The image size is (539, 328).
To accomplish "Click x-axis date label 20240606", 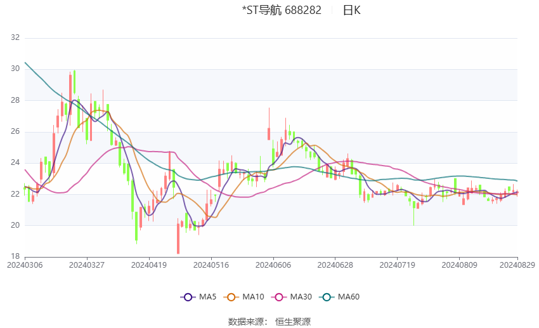I will [x=273, y=265].
